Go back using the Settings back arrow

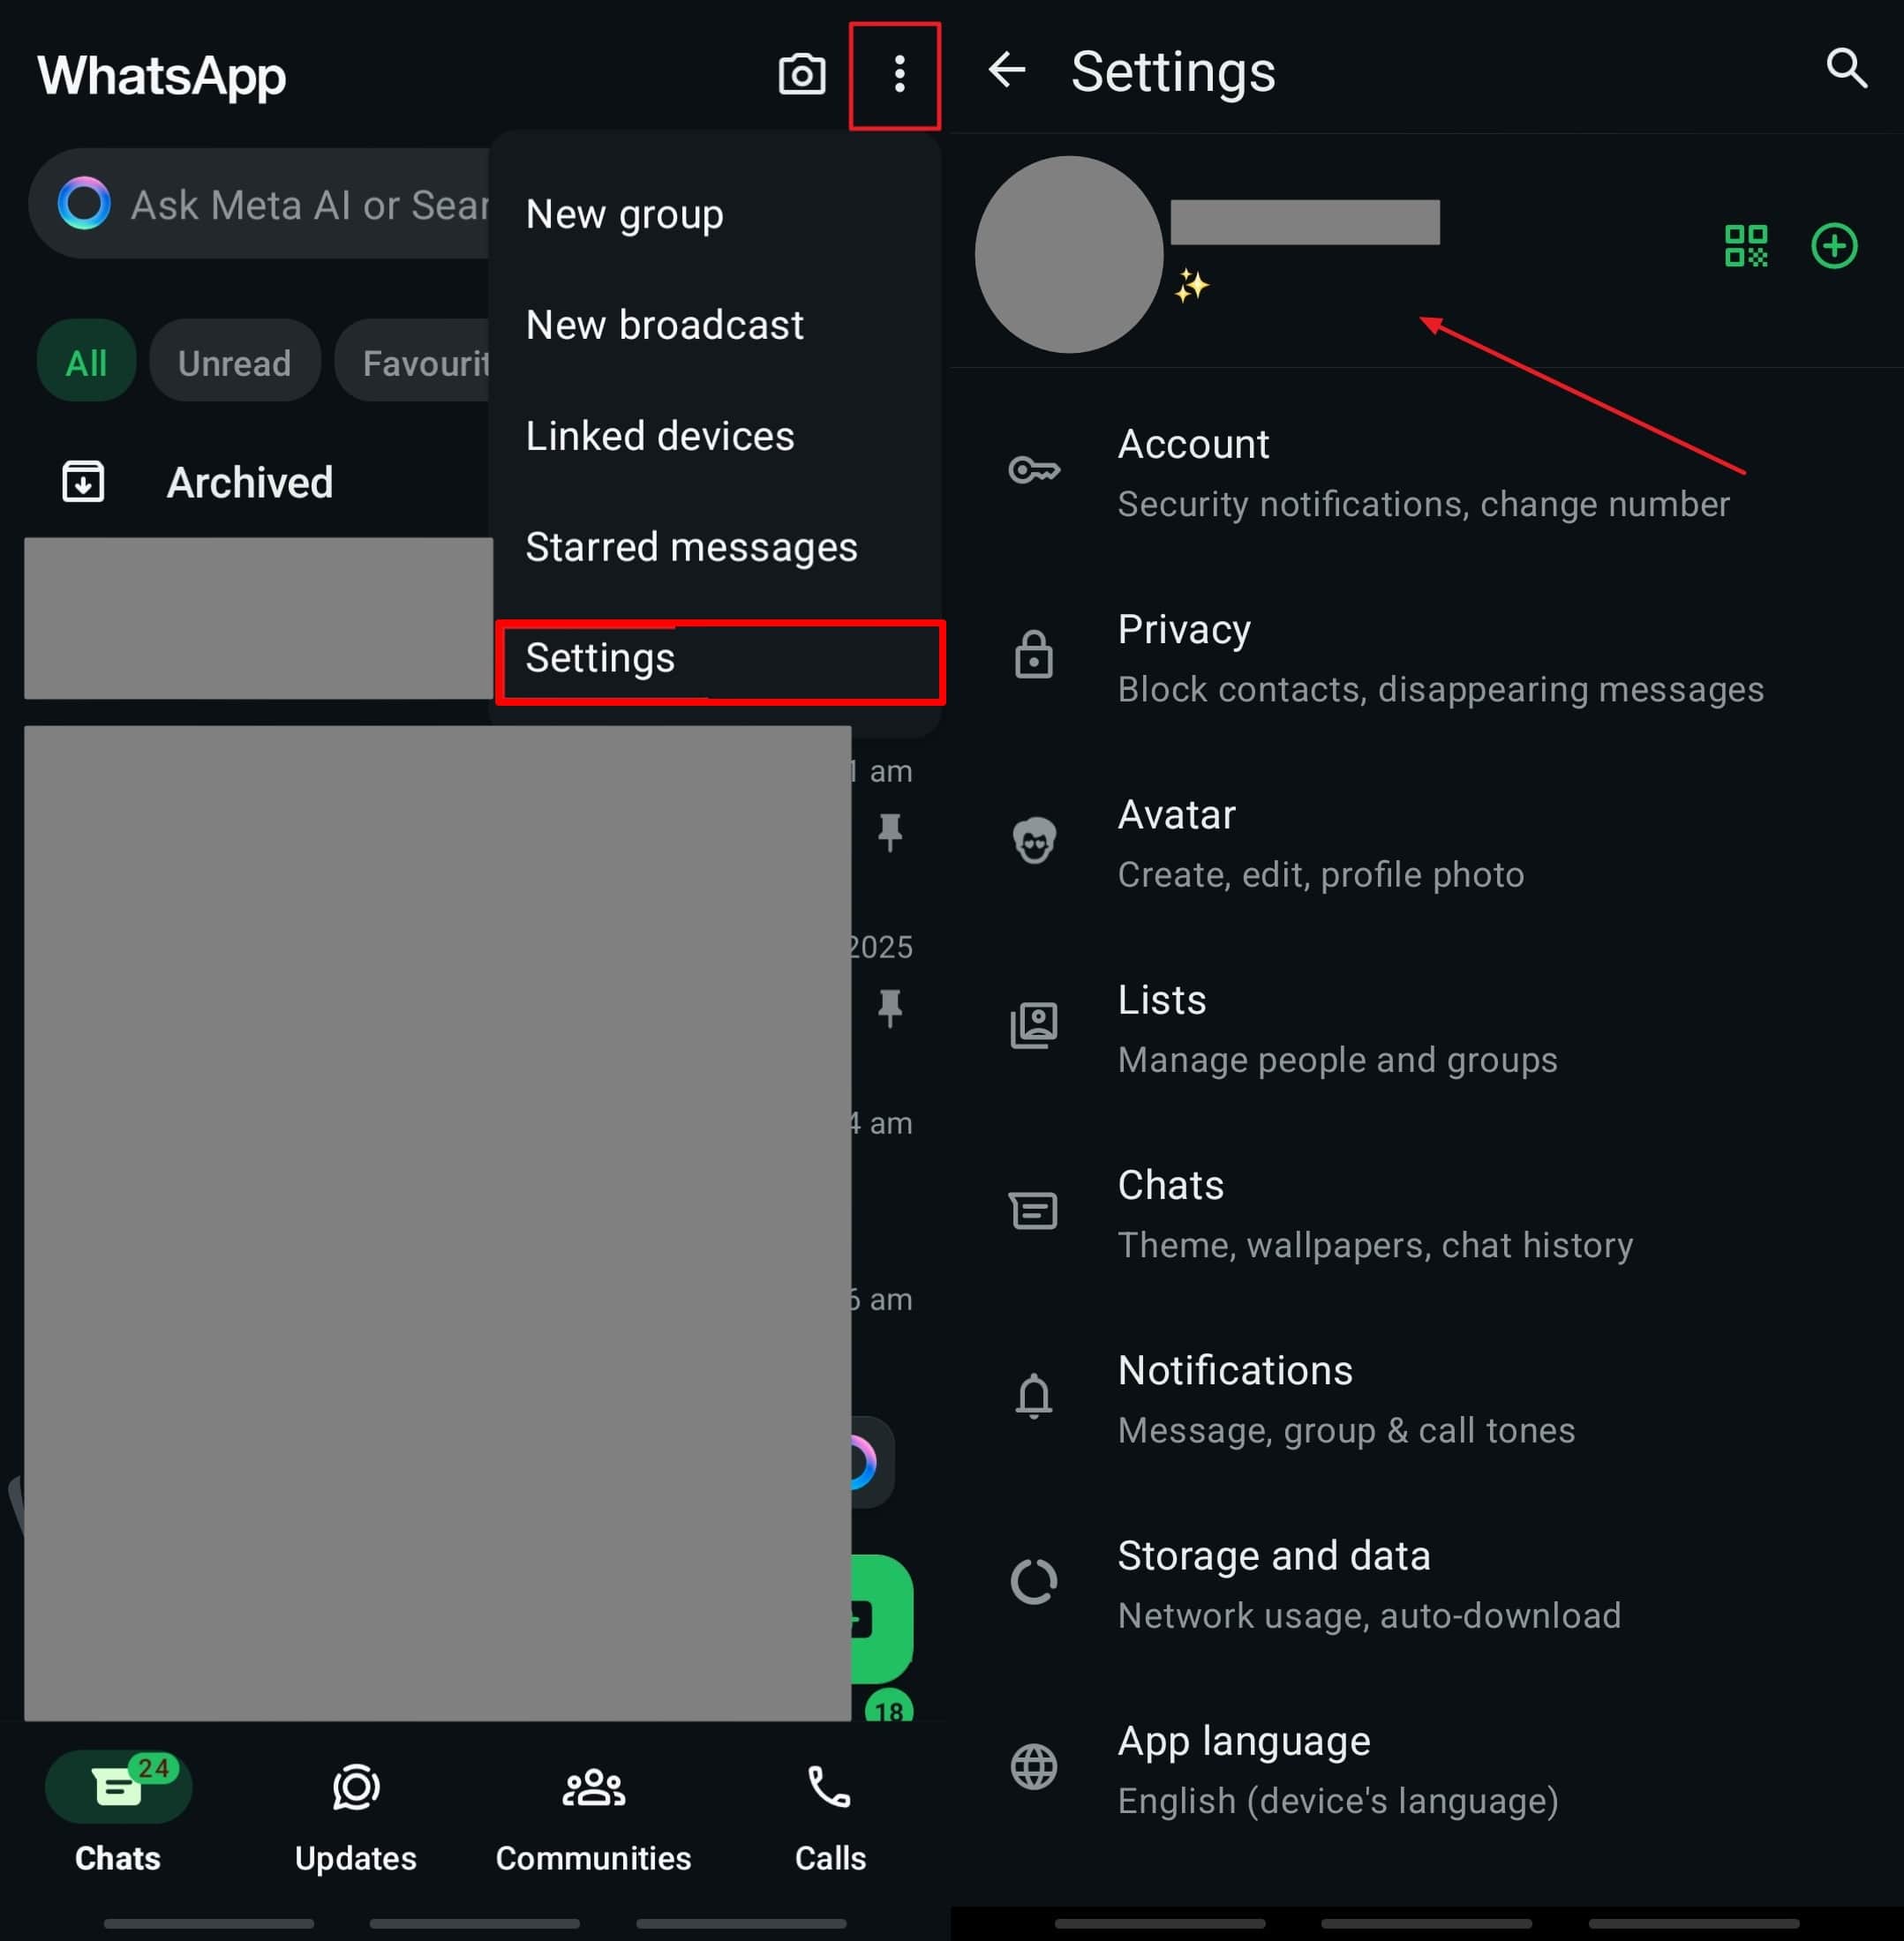1006,70
